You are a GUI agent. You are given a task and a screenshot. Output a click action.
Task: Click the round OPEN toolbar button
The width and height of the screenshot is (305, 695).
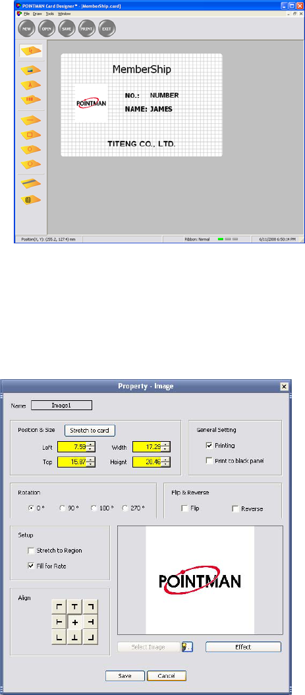pos(47,28)
